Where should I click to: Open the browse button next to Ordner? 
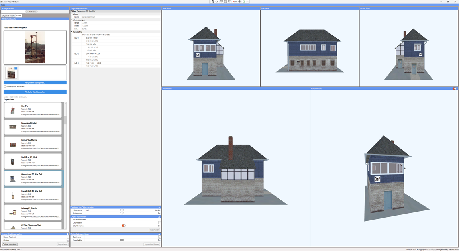68,240
